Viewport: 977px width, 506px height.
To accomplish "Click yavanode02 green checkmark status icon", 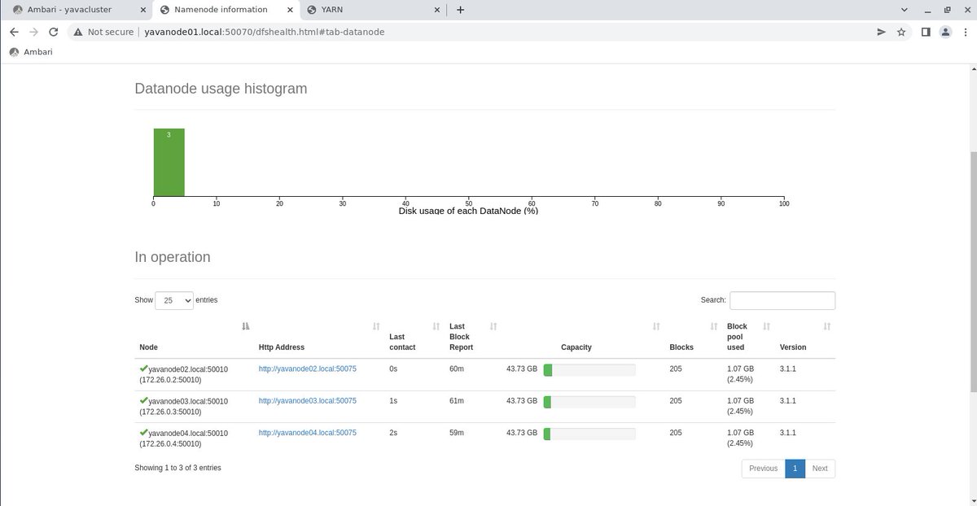I will pyautogui.click(x=143, y=368).
